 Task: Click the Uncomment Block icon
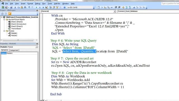pyautogui.click(x=130, y=8)
